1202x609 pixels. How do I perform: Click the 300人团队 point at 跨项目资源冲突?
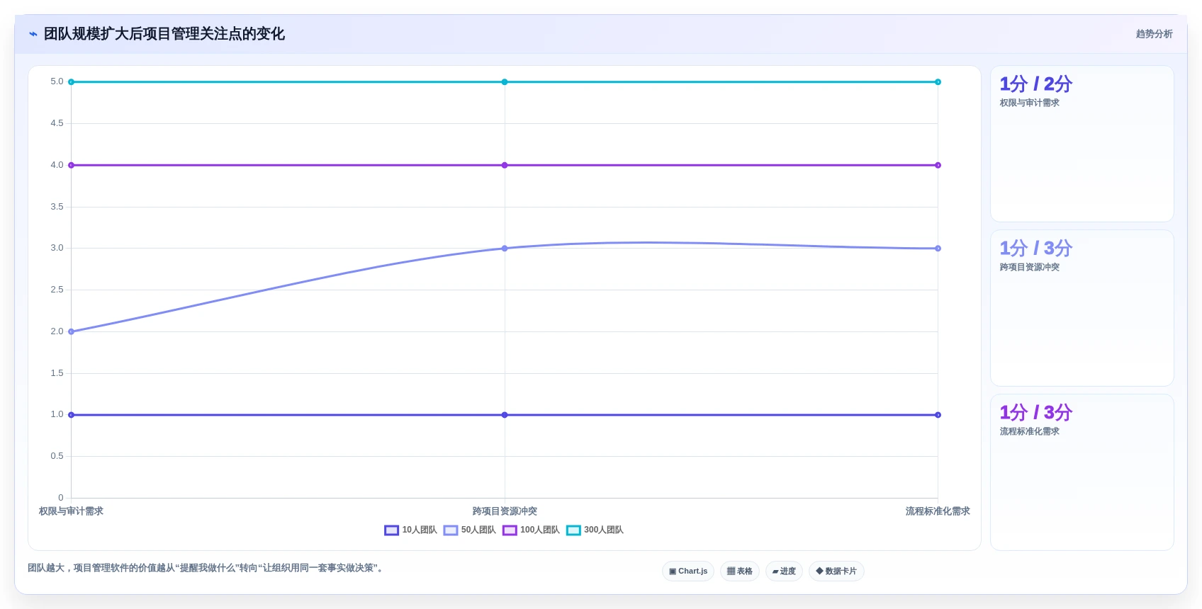pyautogui.click(x=505, y=82)
